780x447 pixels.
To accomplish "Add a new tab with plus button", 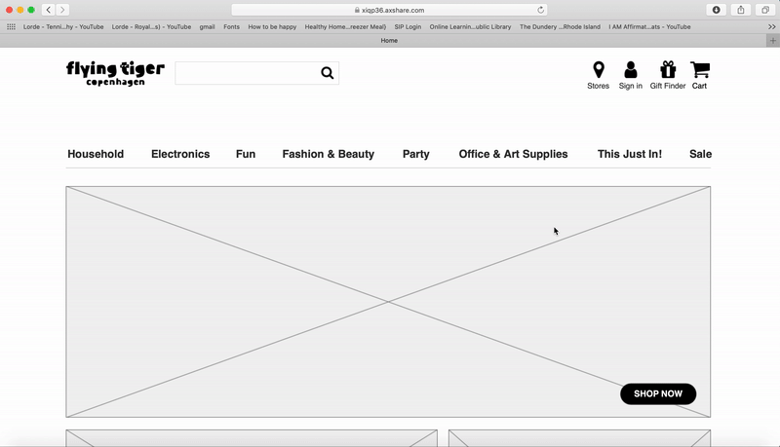I will 772,41.
